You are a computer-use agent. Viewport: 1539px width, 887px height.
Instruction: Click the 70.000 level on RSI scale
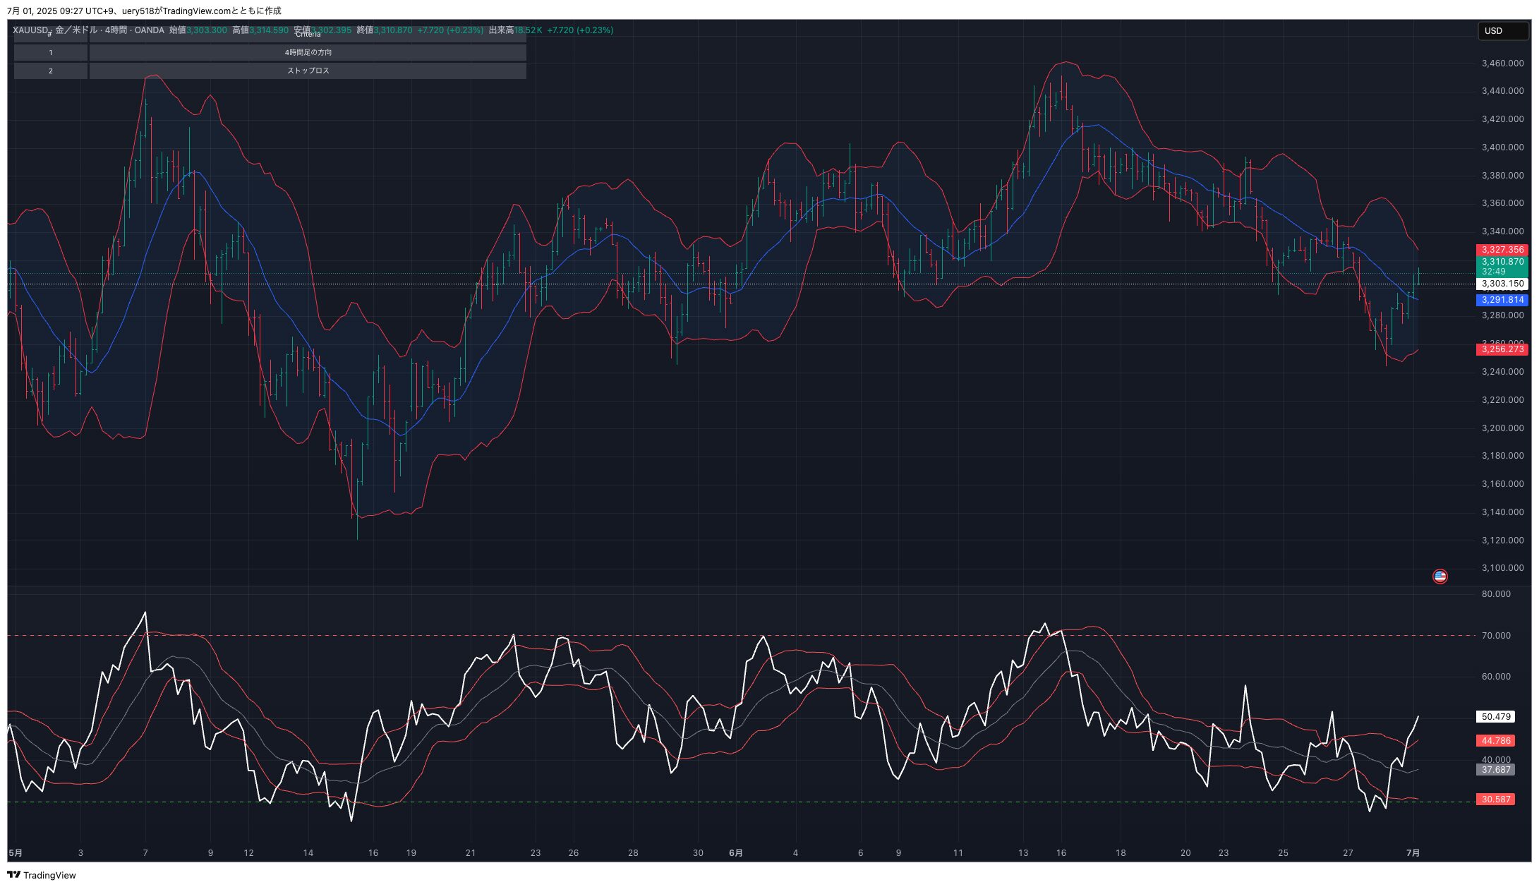(1496, 636)
